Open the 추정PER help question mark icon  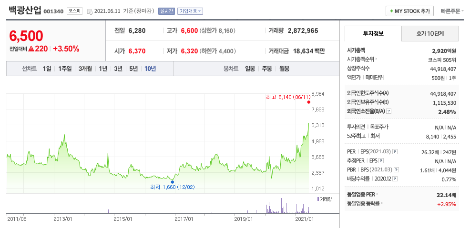click(x=381, y=161)
